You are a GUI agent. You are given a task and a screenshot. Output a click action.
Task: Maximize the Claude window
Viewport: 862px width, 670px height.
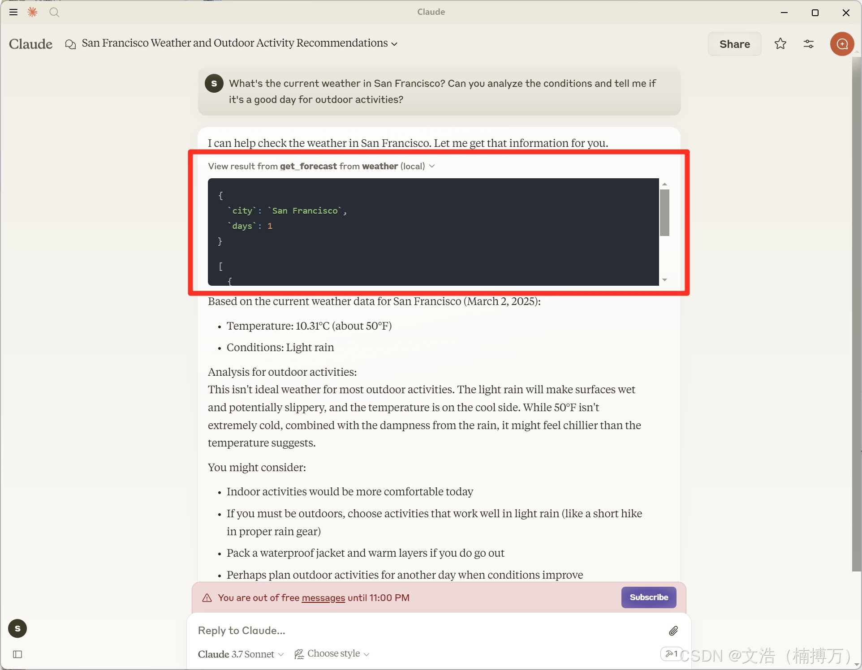tap(815, 13)
